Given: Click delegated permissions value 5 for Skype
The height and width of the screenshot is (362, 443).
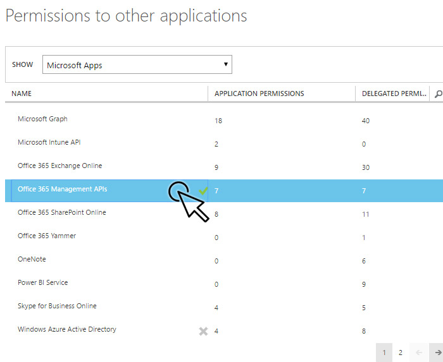Looking at the screenshot, I should click(x=364, y=308).
